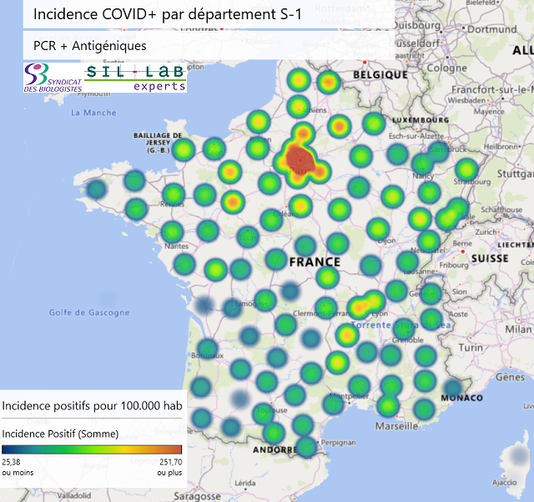This screenshot has width=534, height=502.
Task: Click the 'BELGIQUE' country label
Action: (x=380, y=74)
